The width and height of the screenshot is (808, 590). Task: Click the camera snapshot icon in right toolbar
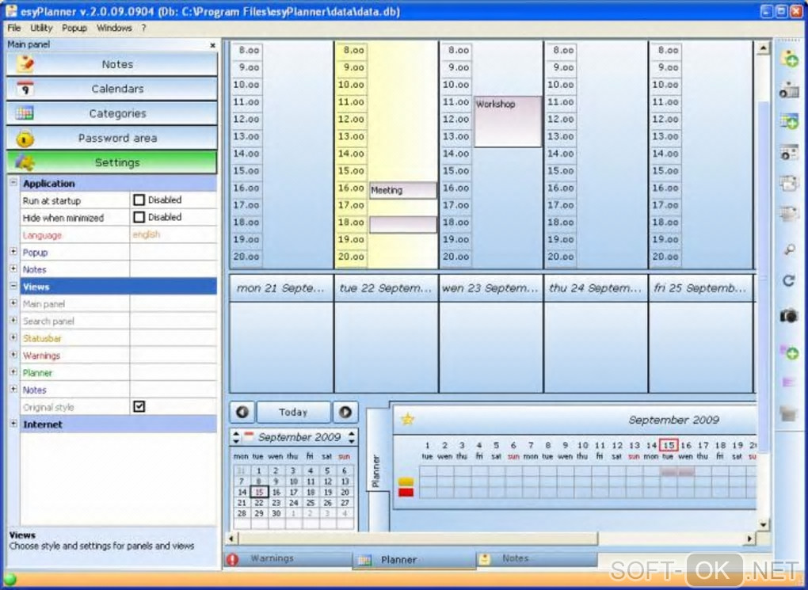[x=788, y=315]
